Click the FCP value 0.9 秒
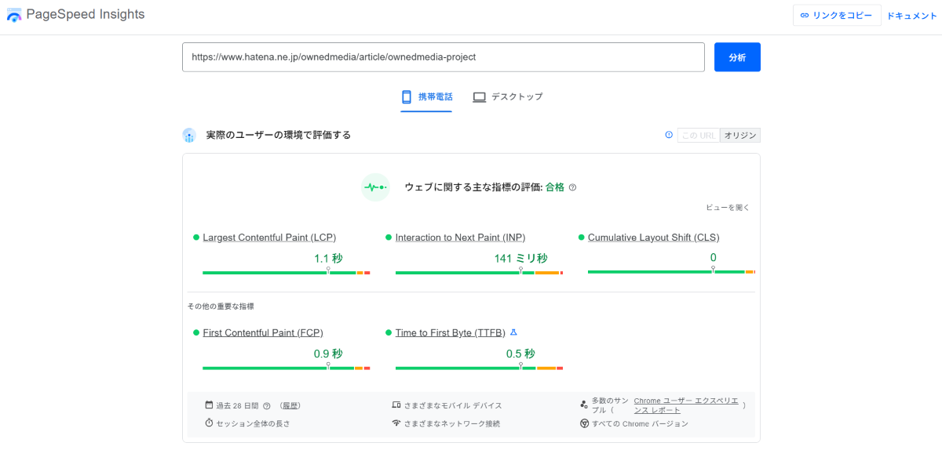942x450 pixels. (328, 354)
